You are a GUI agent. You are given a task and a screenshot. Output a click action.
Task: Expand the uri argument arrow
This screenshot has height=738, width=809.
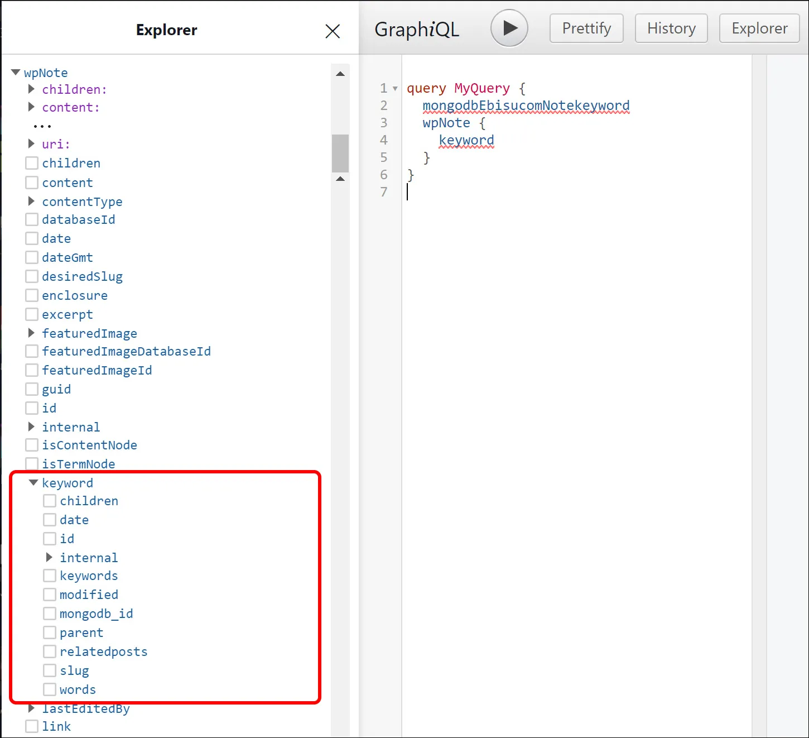tap(32, 144)
